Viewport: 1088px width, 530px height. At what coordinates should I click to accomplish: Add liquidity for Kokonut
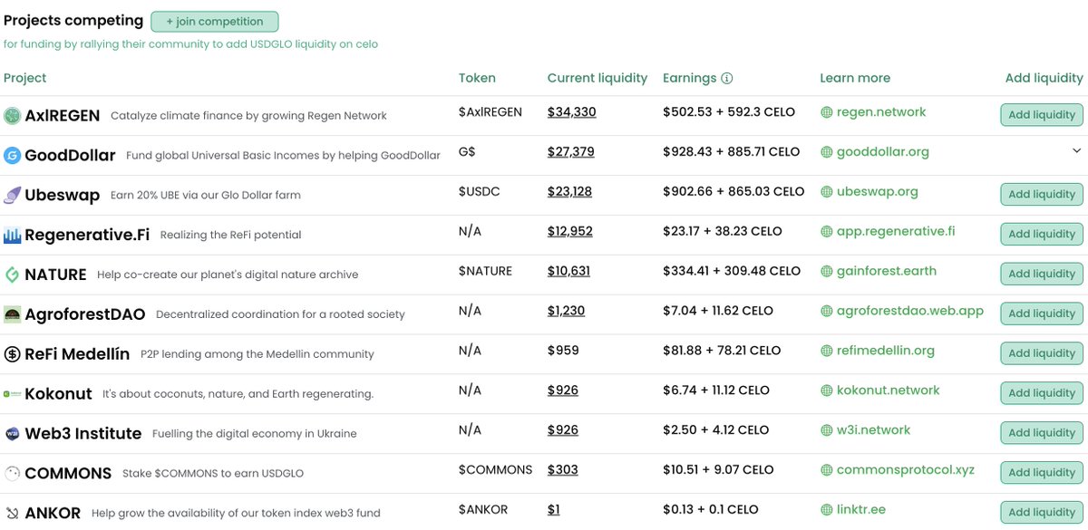(x=1042, y=393)
